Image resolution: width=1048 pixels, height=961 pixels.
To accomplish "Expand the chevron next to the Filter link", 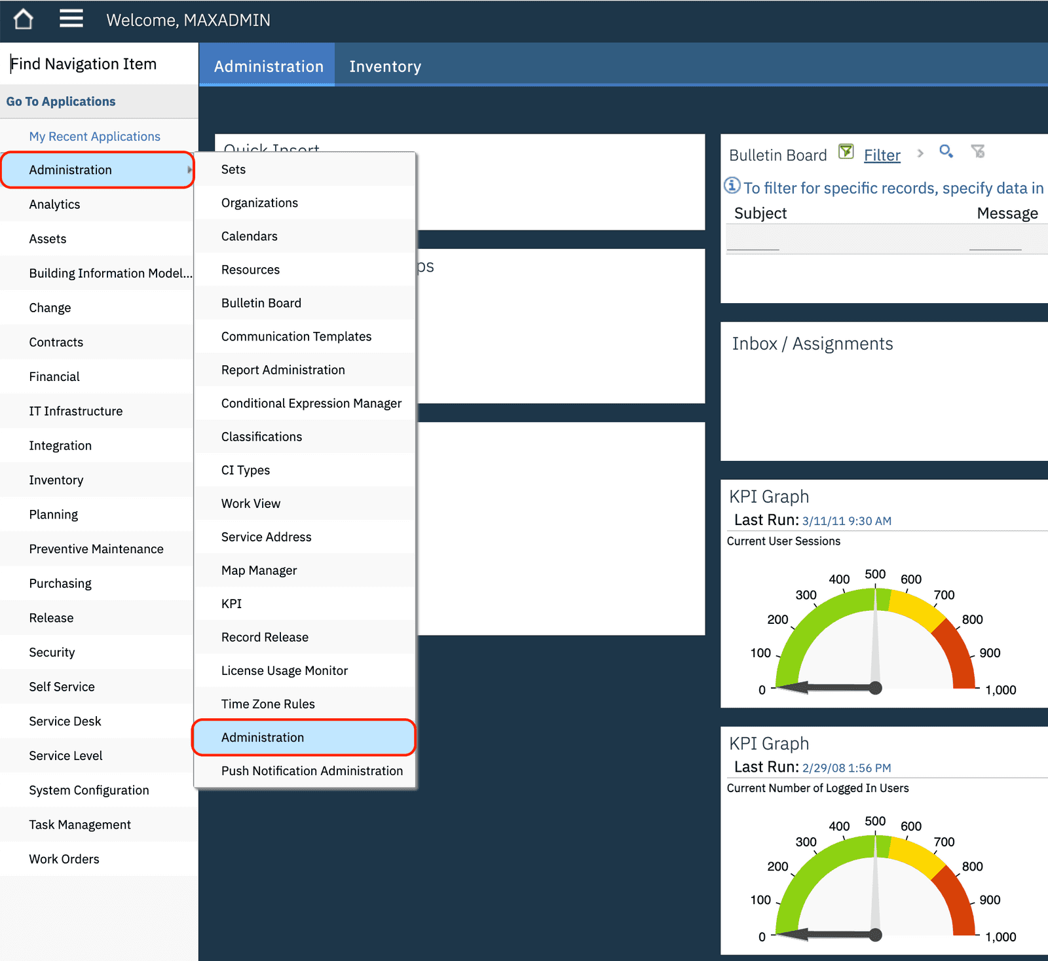I will pyautogui.click(x=920, y=153).
